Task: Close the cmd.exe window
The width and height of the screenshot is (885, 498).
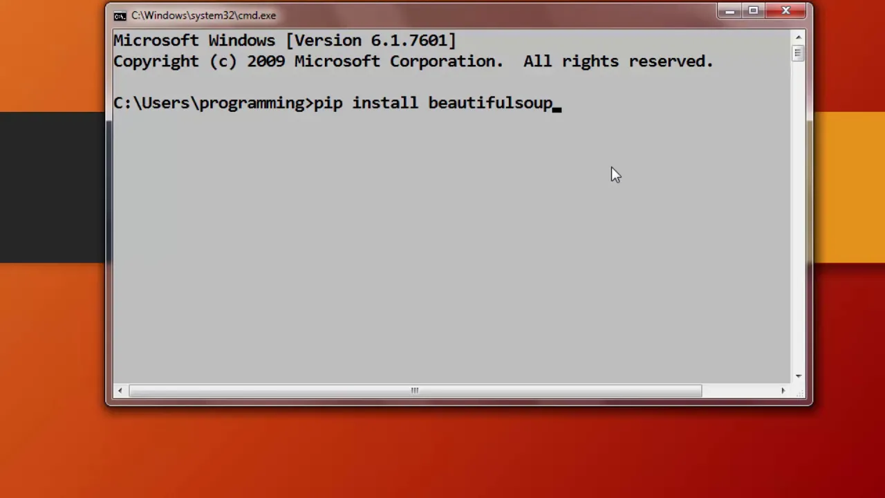Action: (x=786, y=11)
